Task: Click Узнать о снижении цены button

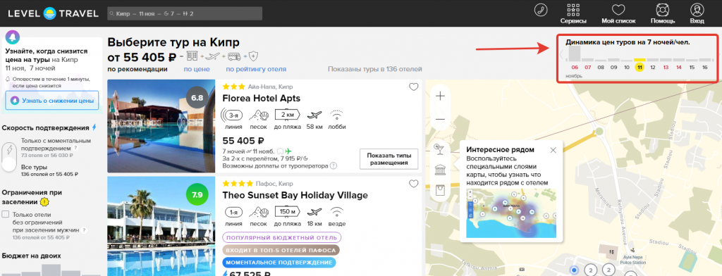Action: point(52,101)
